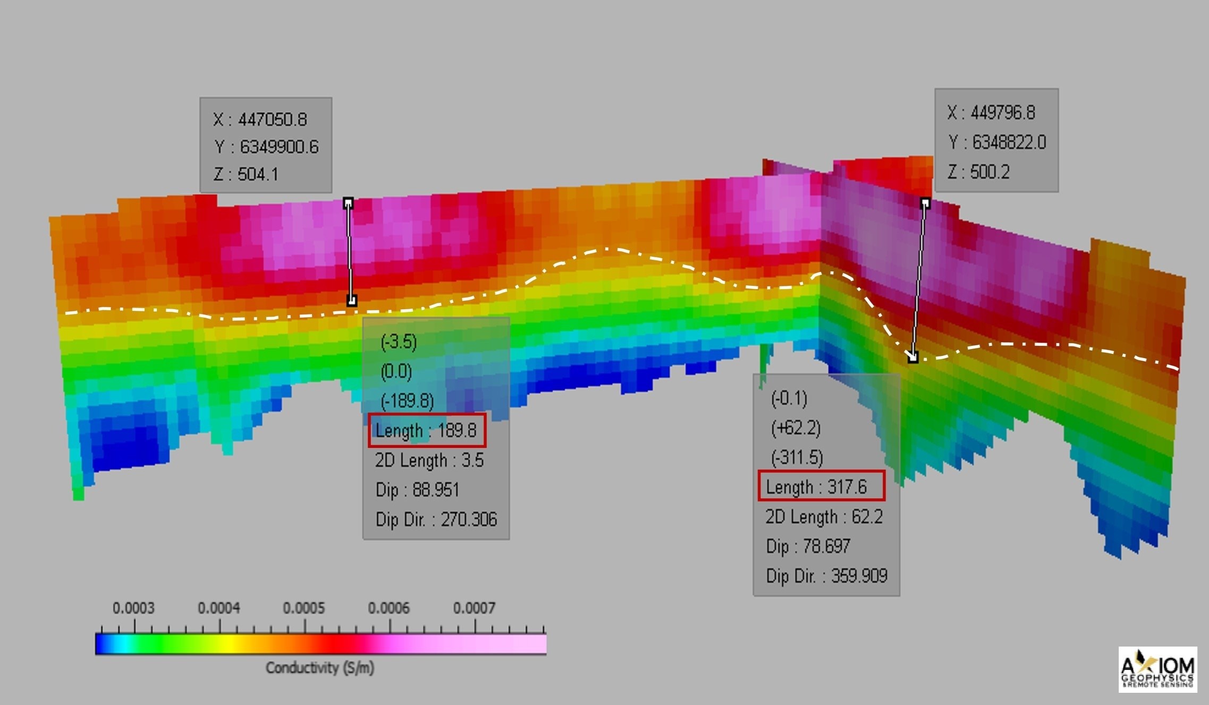The image size is (1209, 705).
Task: Click the 'Length : 189.8' measurement value
Action: (x=426, y=430)
